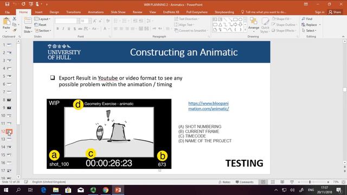Open Select dropdown in Editing group

[x=309, y=30]
